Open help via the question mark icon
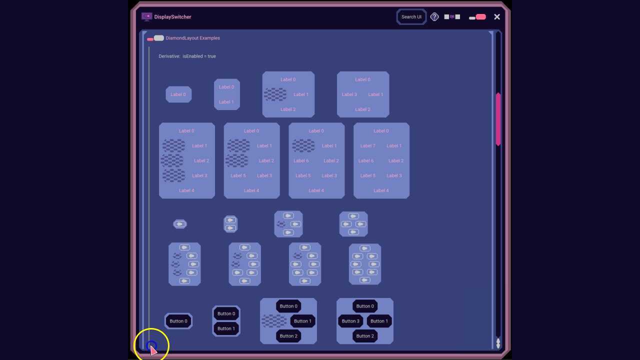The height and width of the screenshot is (360, 640). (x=434, y=16)
